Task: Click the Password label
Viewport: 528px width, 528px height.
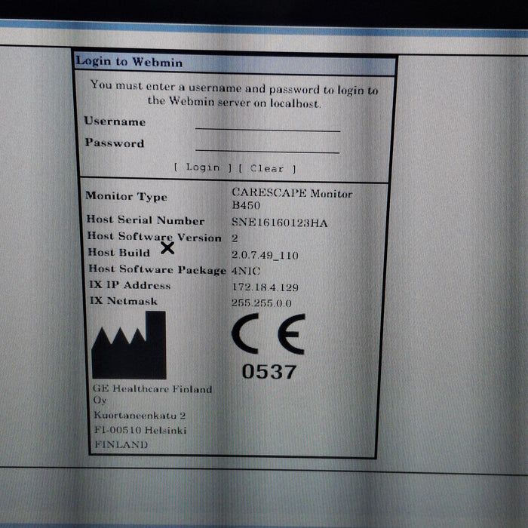Action: 114,143
